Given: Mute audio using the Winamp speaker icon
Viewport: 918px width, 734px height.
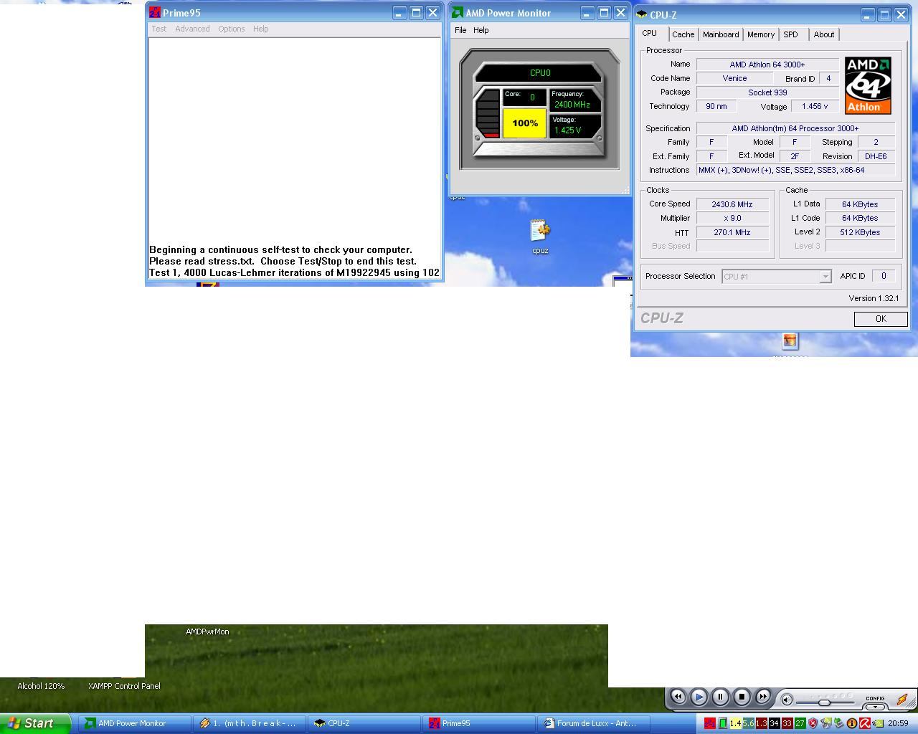Looking at the screenshot, I should tap(787, 700).
